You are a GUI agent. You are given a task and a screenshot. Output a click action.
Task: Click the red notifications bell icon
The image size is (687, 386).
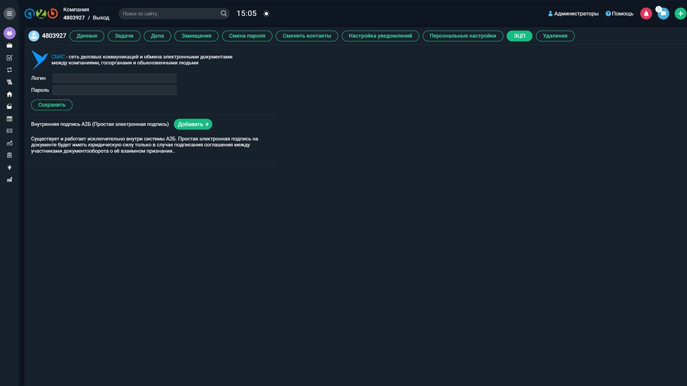[x=646, y=14]
